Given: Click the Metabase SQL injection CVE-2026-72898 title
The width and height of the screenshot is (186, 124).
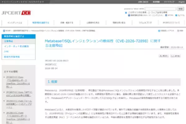Looking at the screenshot, I should [x=103, y=43].
